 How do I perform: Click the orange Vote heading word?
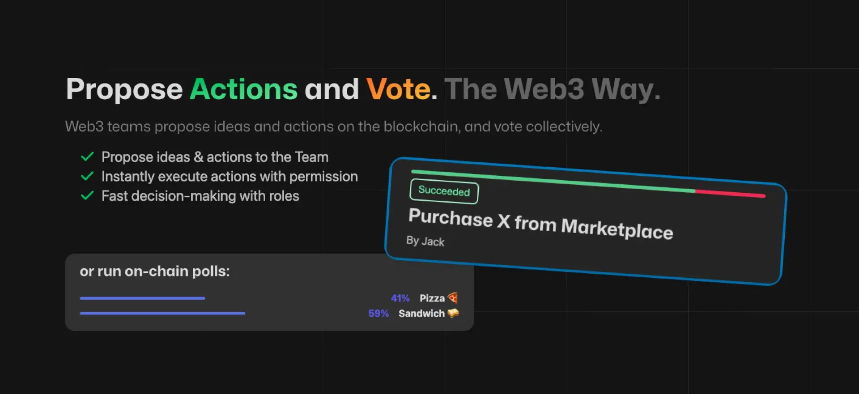pyautogui.click(x=398, y=89)
